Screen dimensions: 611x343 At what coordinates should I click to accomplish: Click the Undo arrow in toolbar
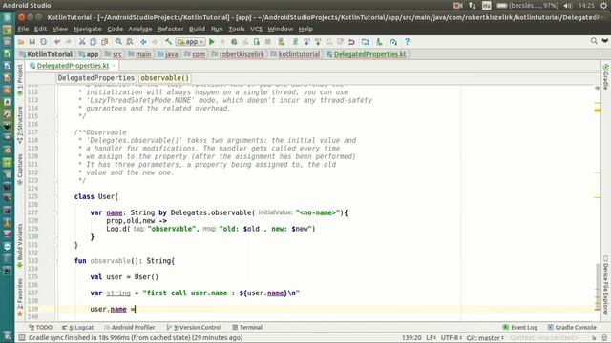57,42
